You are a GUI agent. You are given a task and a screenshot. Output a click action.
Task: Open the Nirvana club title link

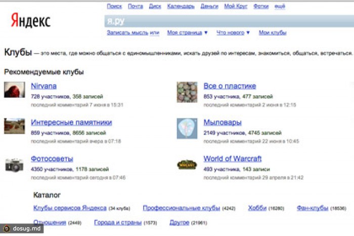tap(43, 86)
